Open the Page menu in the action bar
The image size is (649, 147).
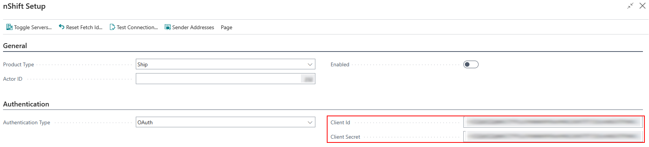tap(226, 27)
